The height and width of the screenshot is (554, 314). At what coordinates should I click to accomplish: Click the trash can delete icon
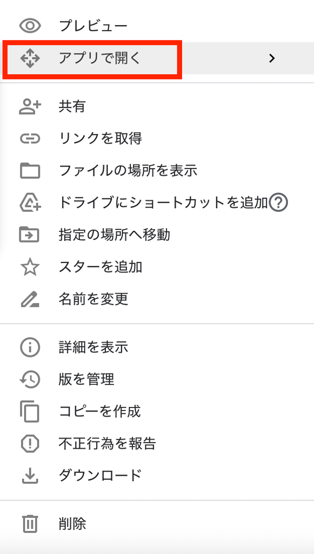point(30,524)
